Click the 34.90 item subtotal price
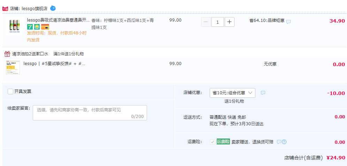 pyautogui.click(x=337, y=21)
